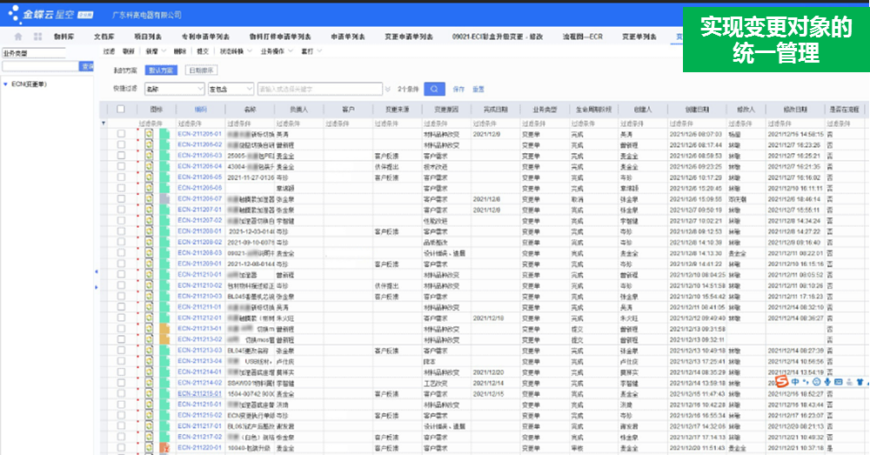This screenshot has width=870, height=455.
Task: Open the Sogou skin shirt icon
Action: [860, 382]
